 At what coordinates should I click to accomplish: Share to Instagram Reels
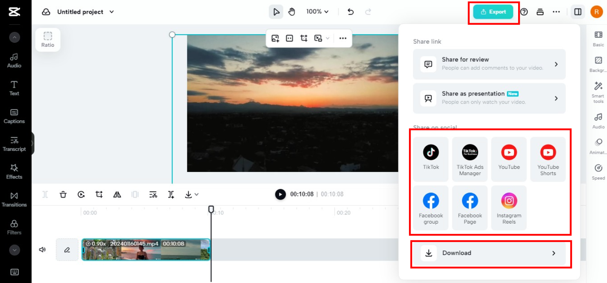coord(509,208)
